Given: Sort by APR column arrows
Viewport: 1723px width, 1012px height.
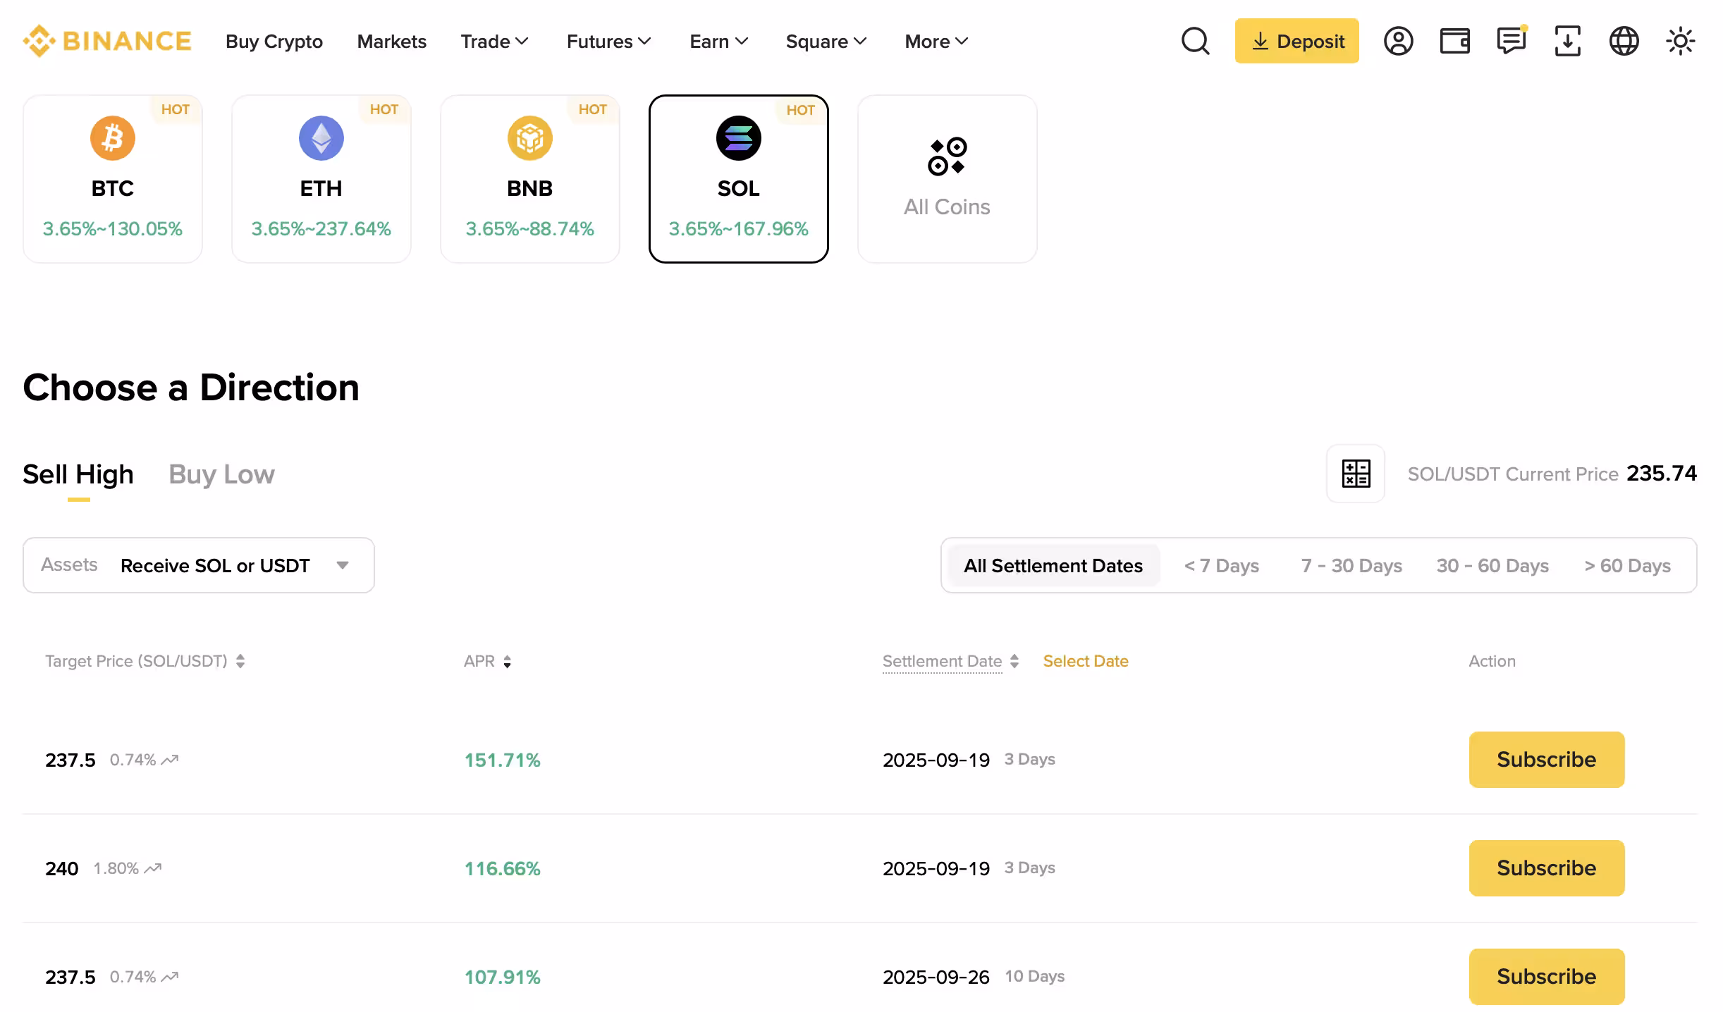Looking at the screenshot, I should [507, 661].
